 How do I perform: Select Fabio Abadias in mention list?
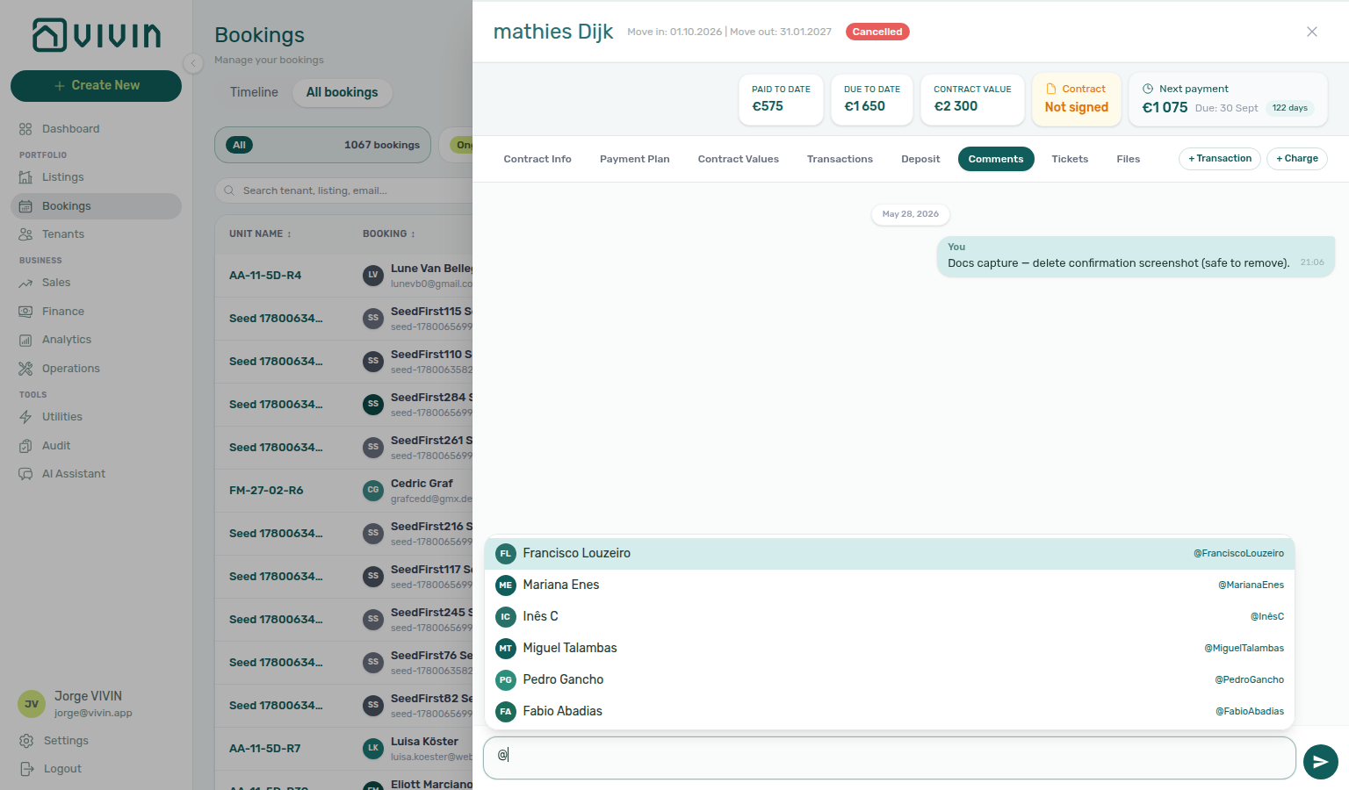(x=890, y=712)
